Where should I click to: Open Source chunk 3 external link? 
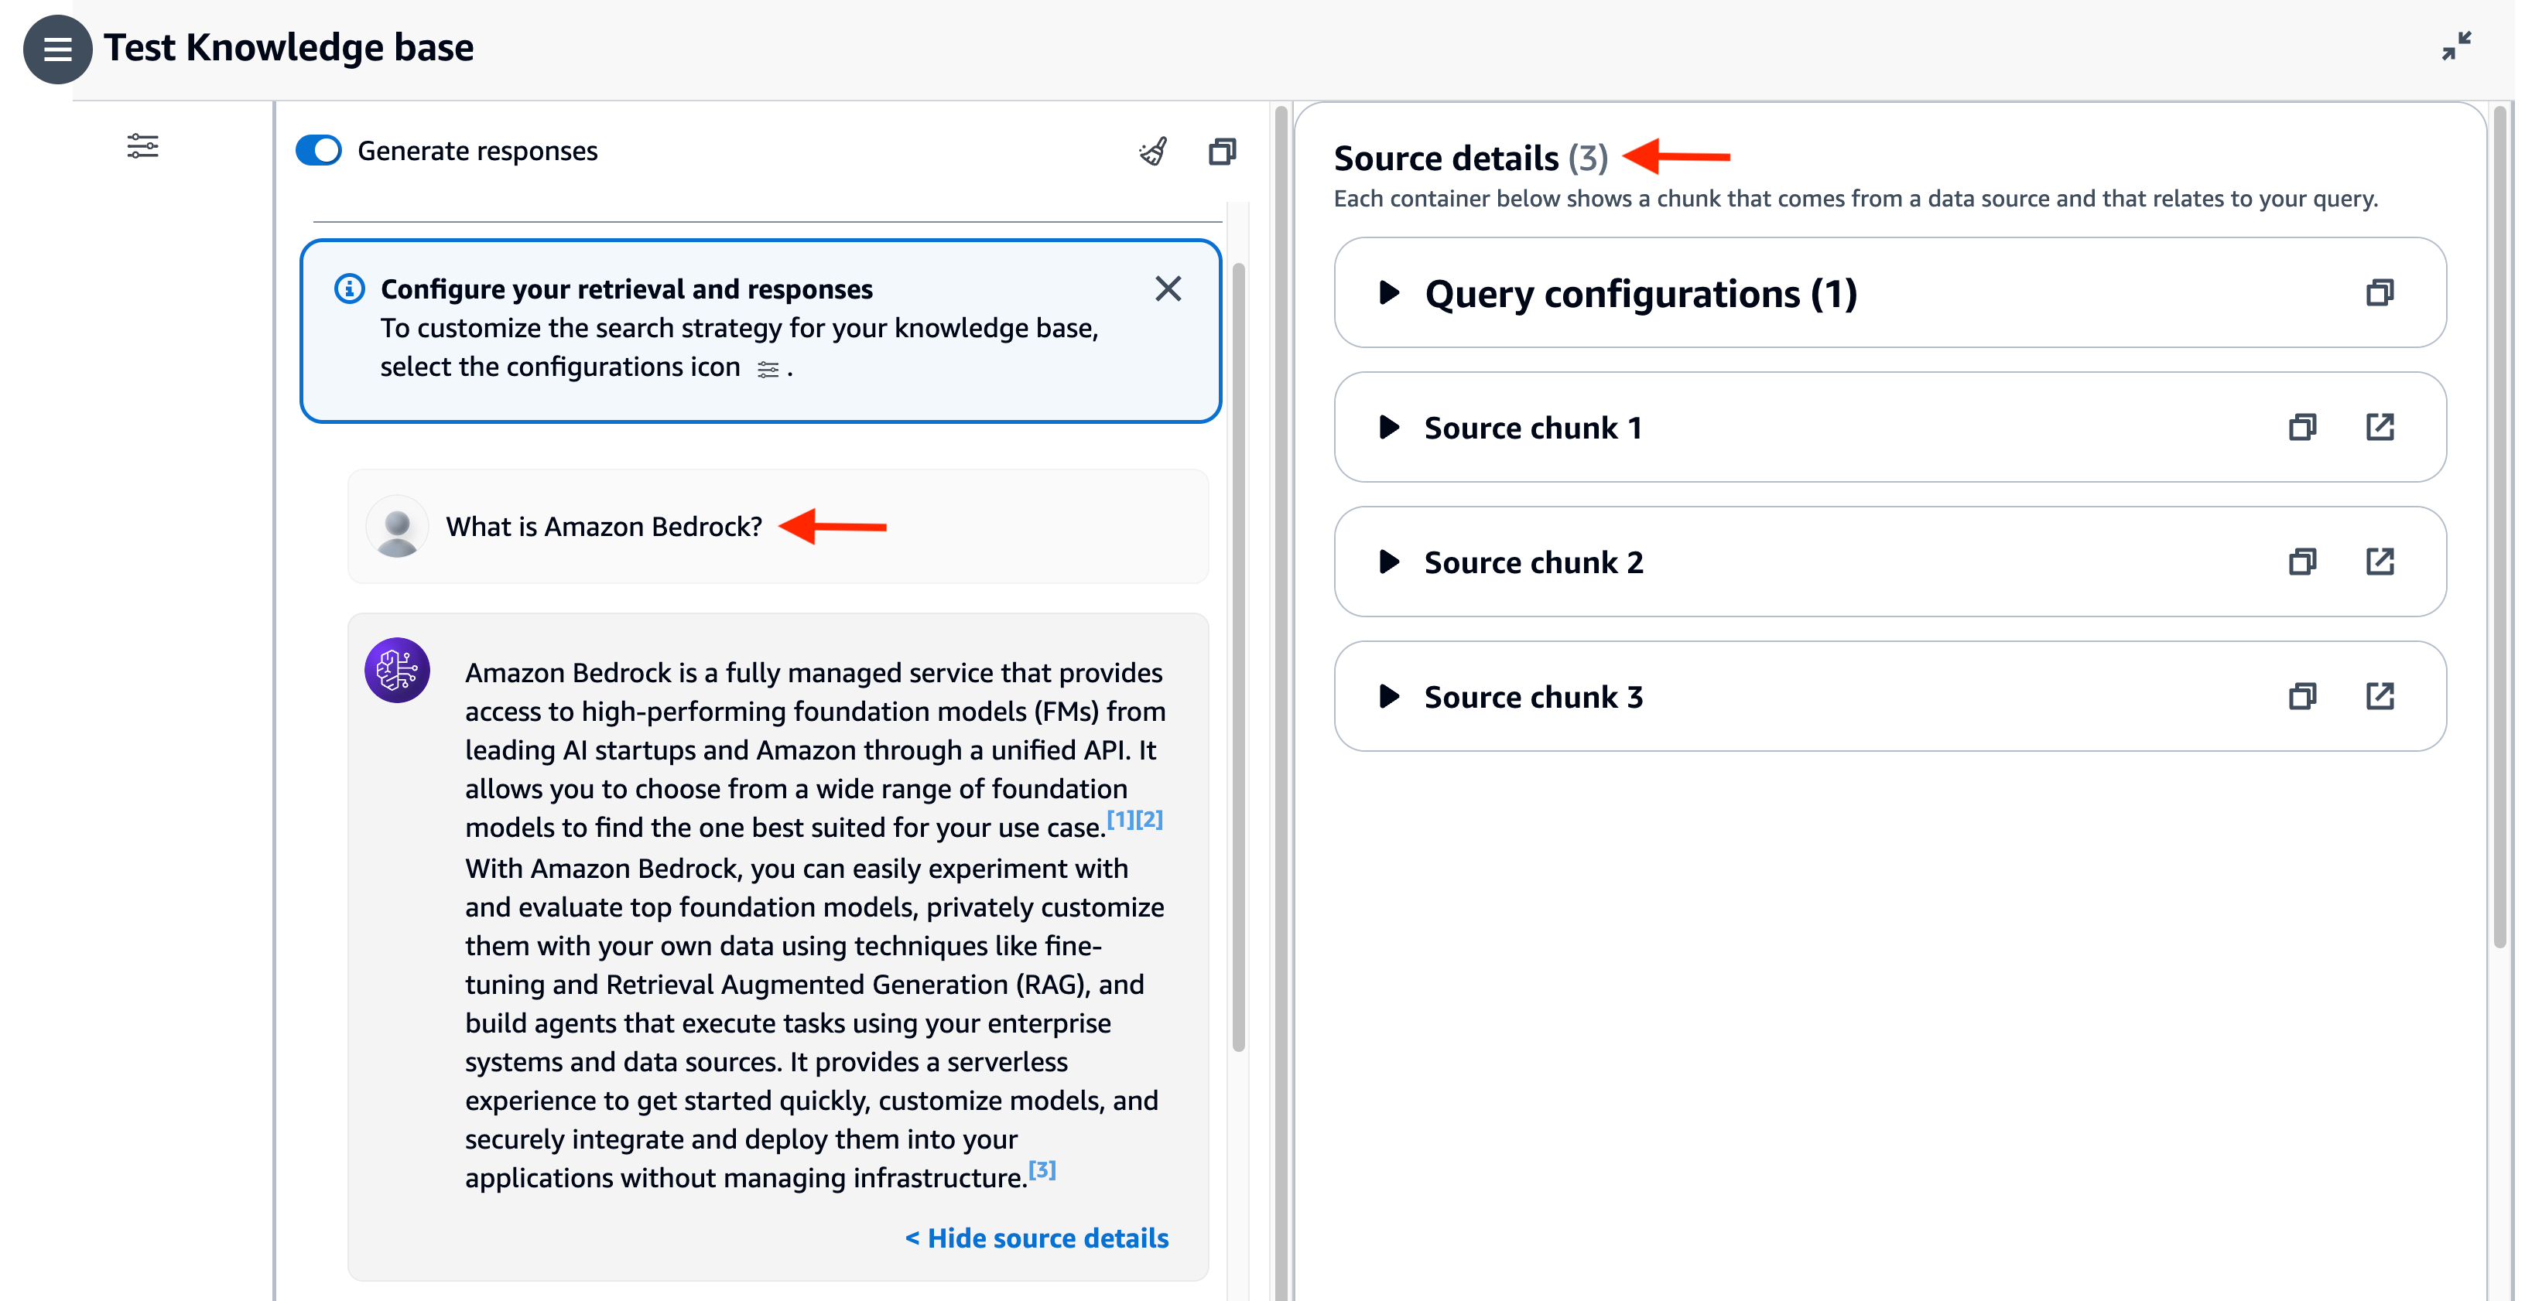click(2379, 697)
